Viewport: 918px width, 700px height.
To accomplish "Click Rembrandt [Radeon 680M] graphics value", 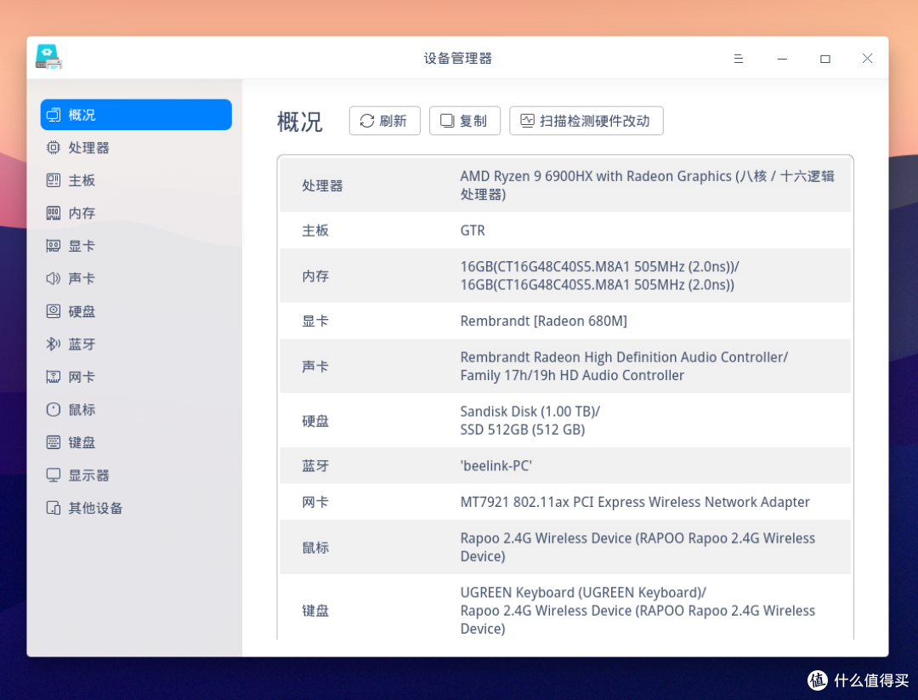I will [x=543, y=321].
